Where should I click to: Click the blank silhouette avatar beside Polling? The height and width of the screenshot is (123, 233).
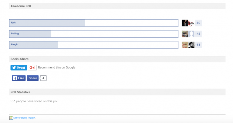[x=191, y=34]
